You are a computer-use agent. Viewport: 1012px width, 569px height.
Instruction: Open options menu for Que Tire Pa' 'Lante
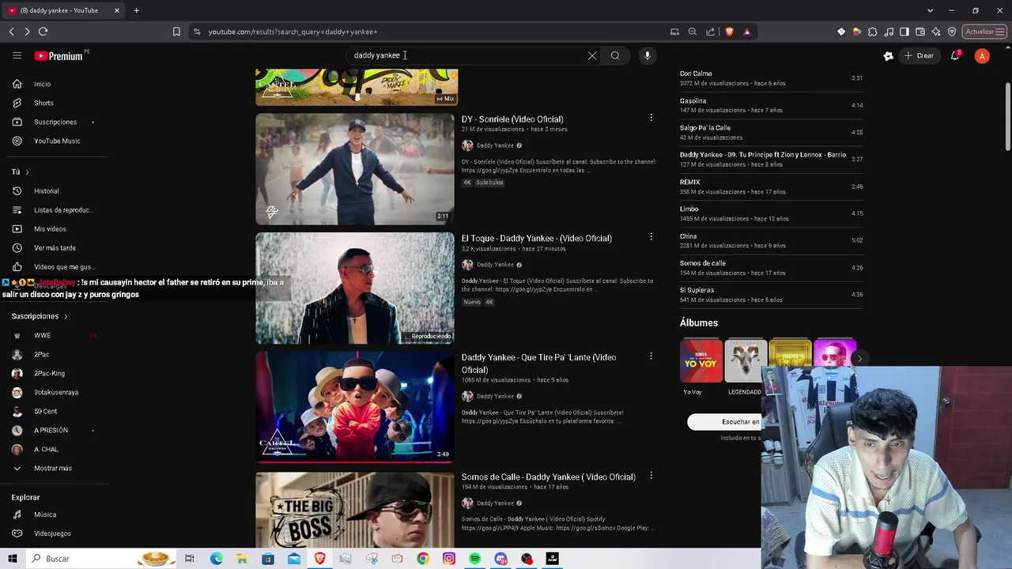(651, 356)
